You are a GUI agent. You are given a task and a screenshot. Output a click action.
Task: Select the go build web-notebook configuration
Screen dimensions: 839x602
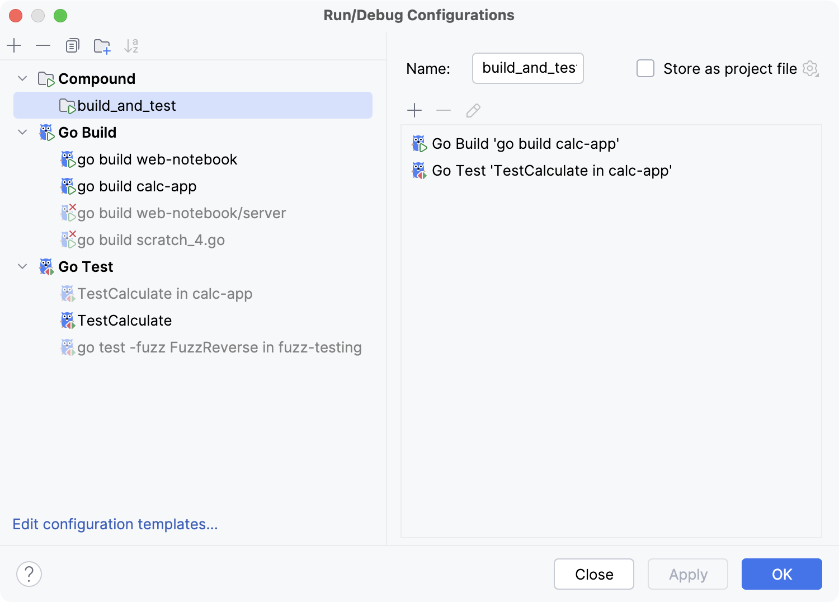[157, 159]
